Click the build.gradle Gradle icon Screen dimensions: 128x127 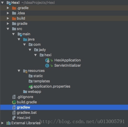click(x=14, y=102)
